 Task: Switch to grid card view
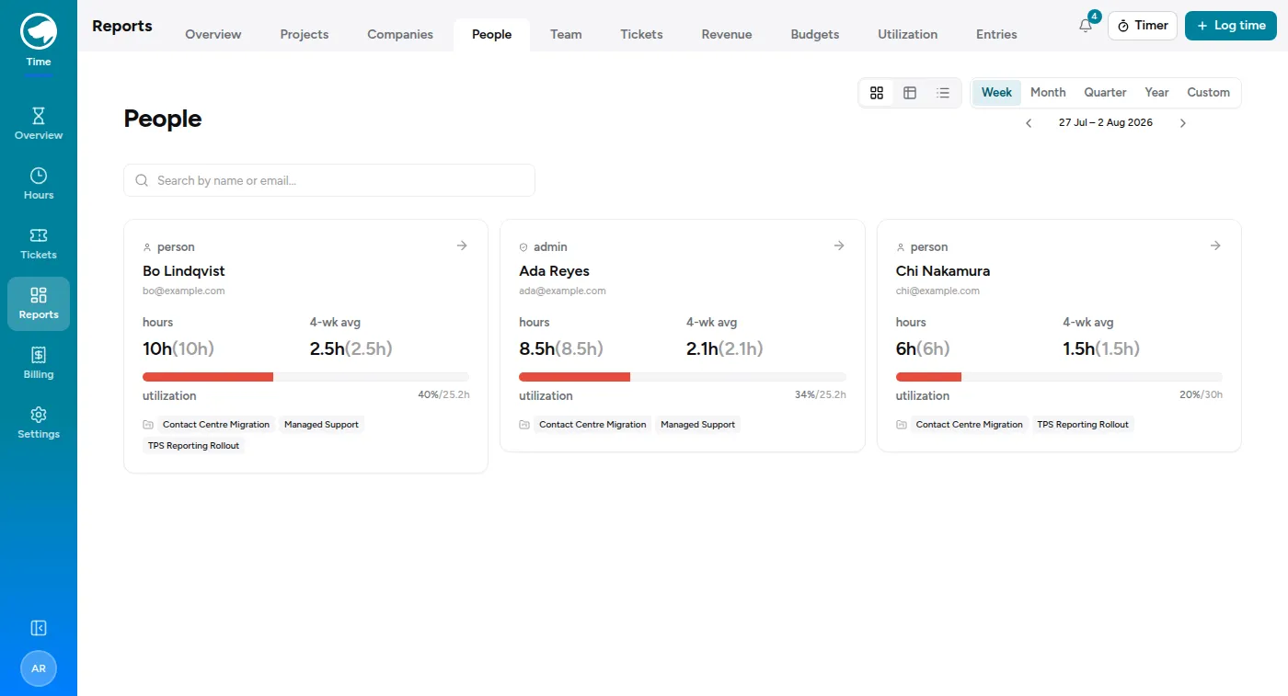(877, 93)
